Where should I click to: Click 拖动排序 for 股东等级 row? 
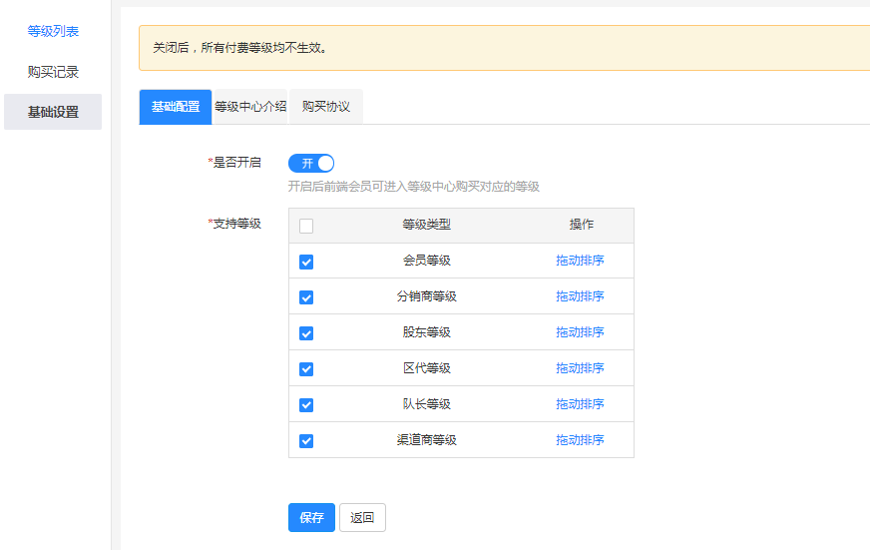coord(580,332)
